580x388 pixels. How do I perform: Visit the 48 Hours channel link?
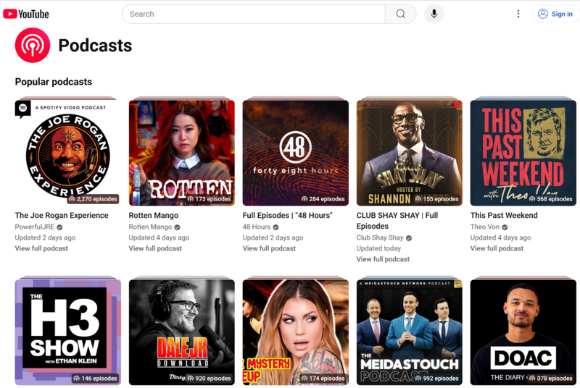[x=257, y=227]
